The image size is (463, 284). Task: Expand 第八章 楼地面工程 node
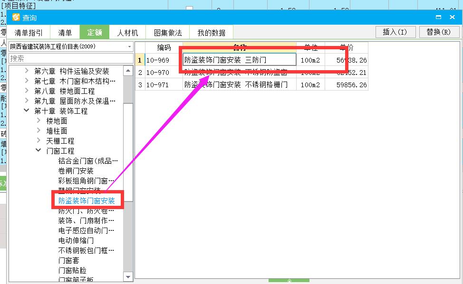coord(27,91)
